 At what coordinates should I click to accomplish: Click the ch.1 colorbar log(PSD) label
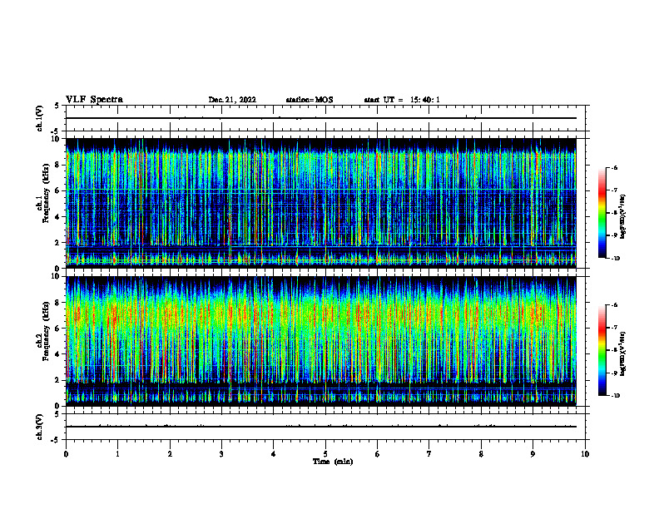coord(623,216)
